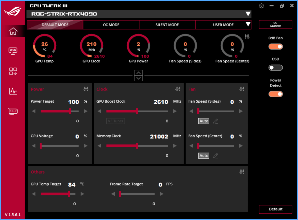Decrease Power Target with the left arrow
The width and height of the screenshot is (298, 220).
tap(34, 111)
